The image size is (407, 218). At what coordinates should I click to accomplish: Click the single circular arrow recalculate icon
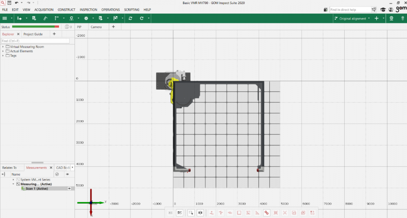[x=141, y=18]
